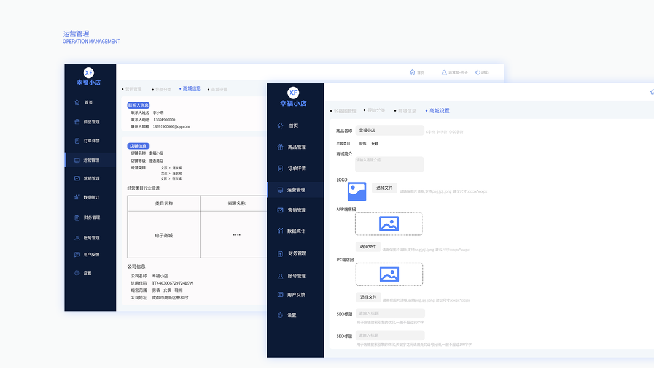The image size is (654, 368).
Task: Click the XF logo in the back window
Action: click(88, 72)
